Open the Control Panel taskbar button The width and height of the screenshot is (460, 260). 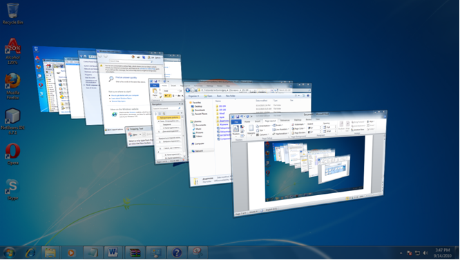click(155, 252)
